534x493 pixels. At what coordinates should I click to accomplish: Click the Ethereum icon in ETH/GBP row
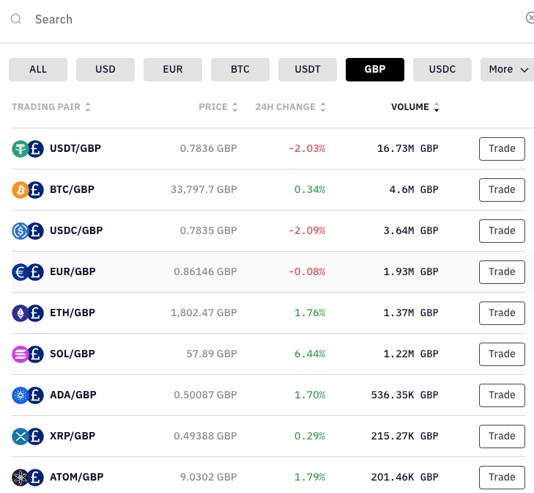pyautogui.click(x=20, y=313)
